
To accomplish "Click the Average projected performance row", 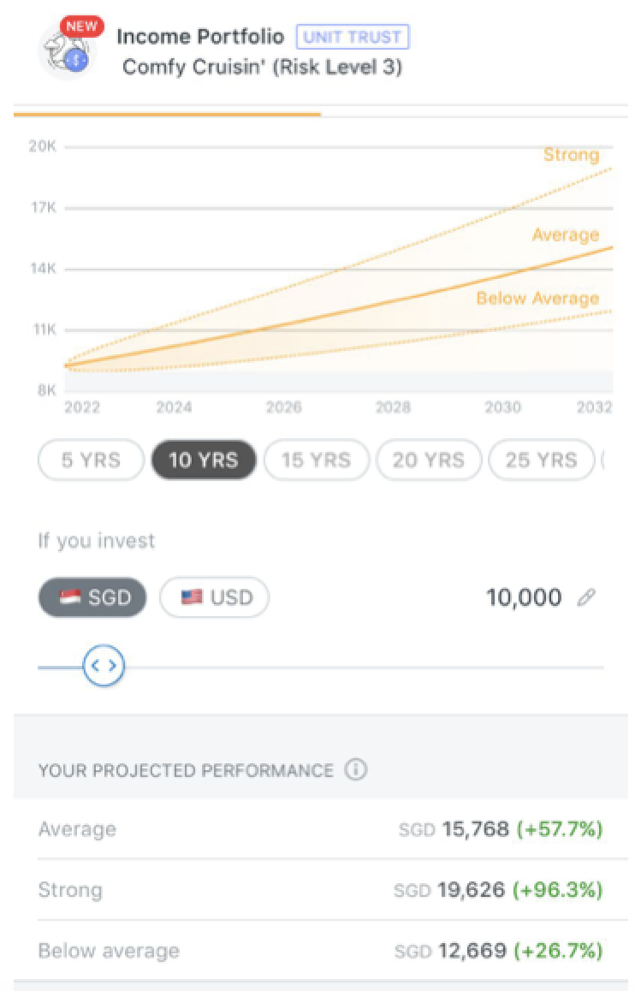I will [x=320, y=828].
